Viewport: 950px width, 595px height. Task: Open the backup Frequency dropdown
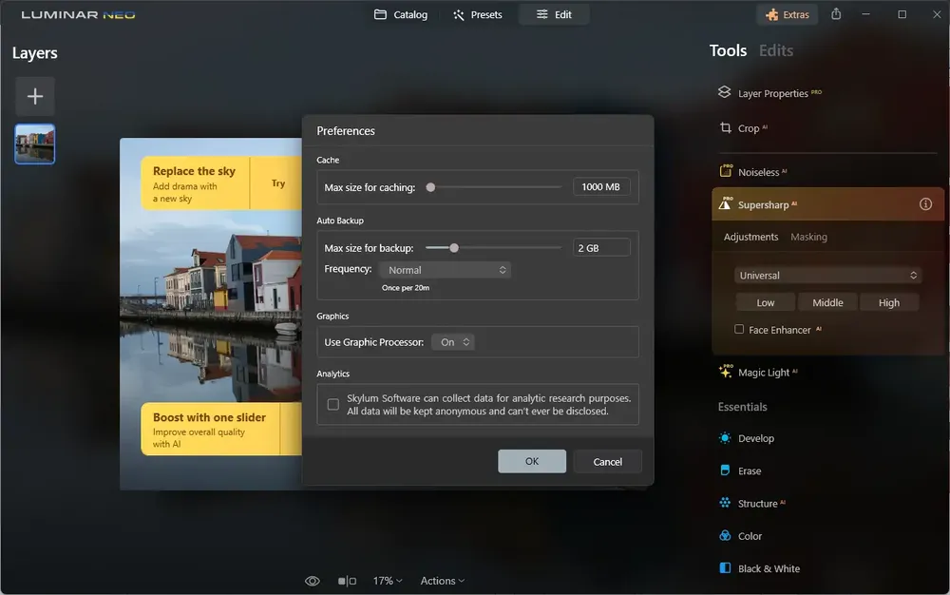tap(445, 270)
